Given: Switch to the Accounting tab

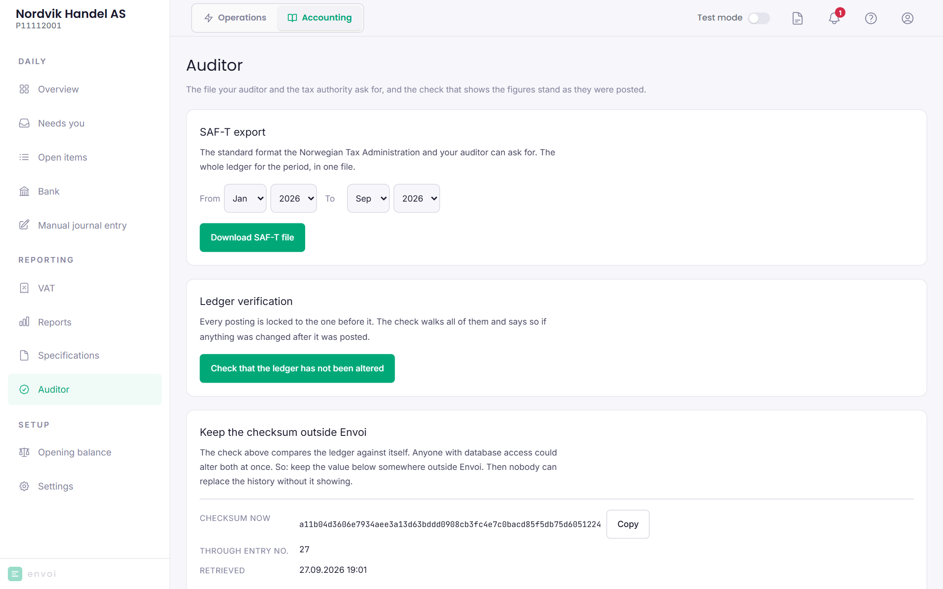Looking at the screenshot, I should [x=320, y=18].
